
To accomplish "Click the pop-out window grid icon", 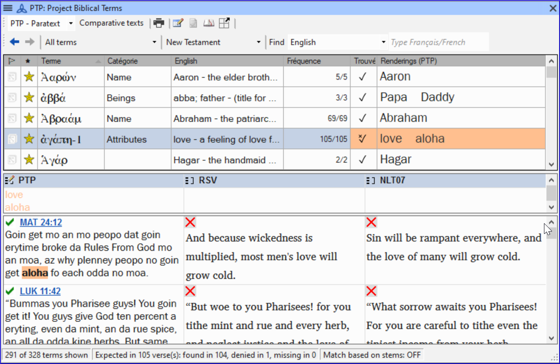I will (x=224, y=23).
